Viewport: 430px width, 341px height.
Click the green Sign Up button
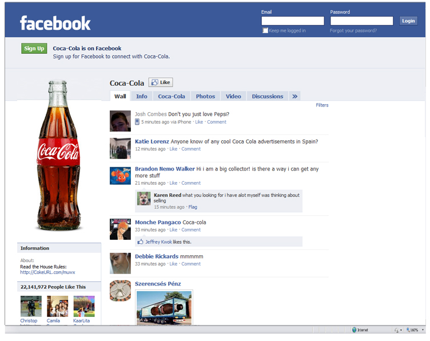pos(34,48)
